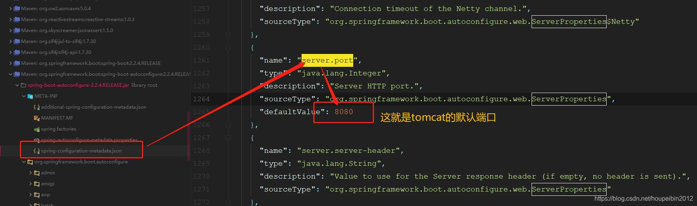The image size is (697, 206).
Task: Click line number 1257 in the gutter
Action: (x=201, y=9)
